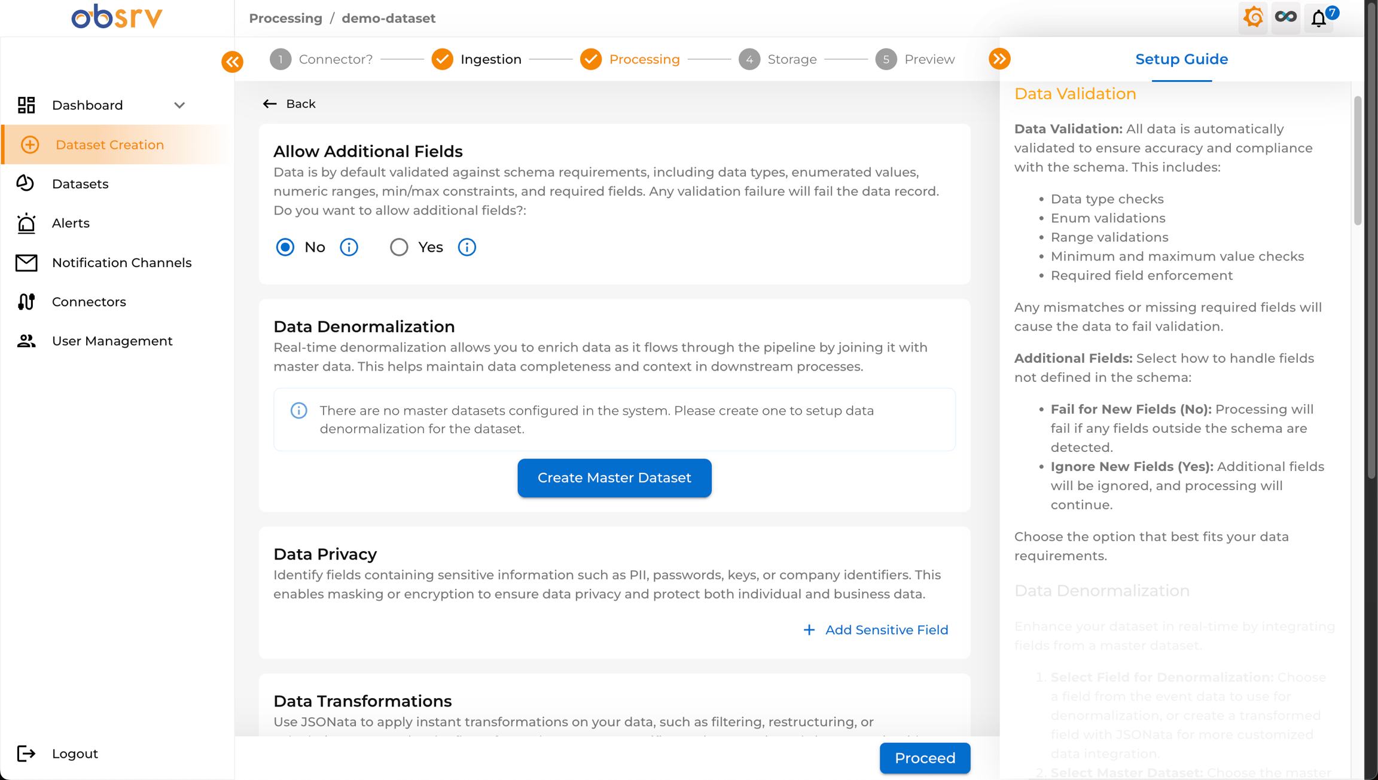Click Data Denormalization section heading
The height and width of the screenshot is (780, 1378).
(364, 326)
